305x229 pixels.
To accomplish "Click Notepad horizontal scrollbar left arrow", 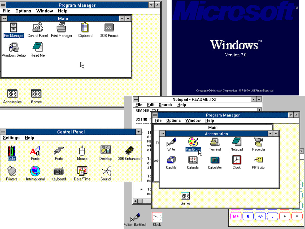I will tap(135, 201).
